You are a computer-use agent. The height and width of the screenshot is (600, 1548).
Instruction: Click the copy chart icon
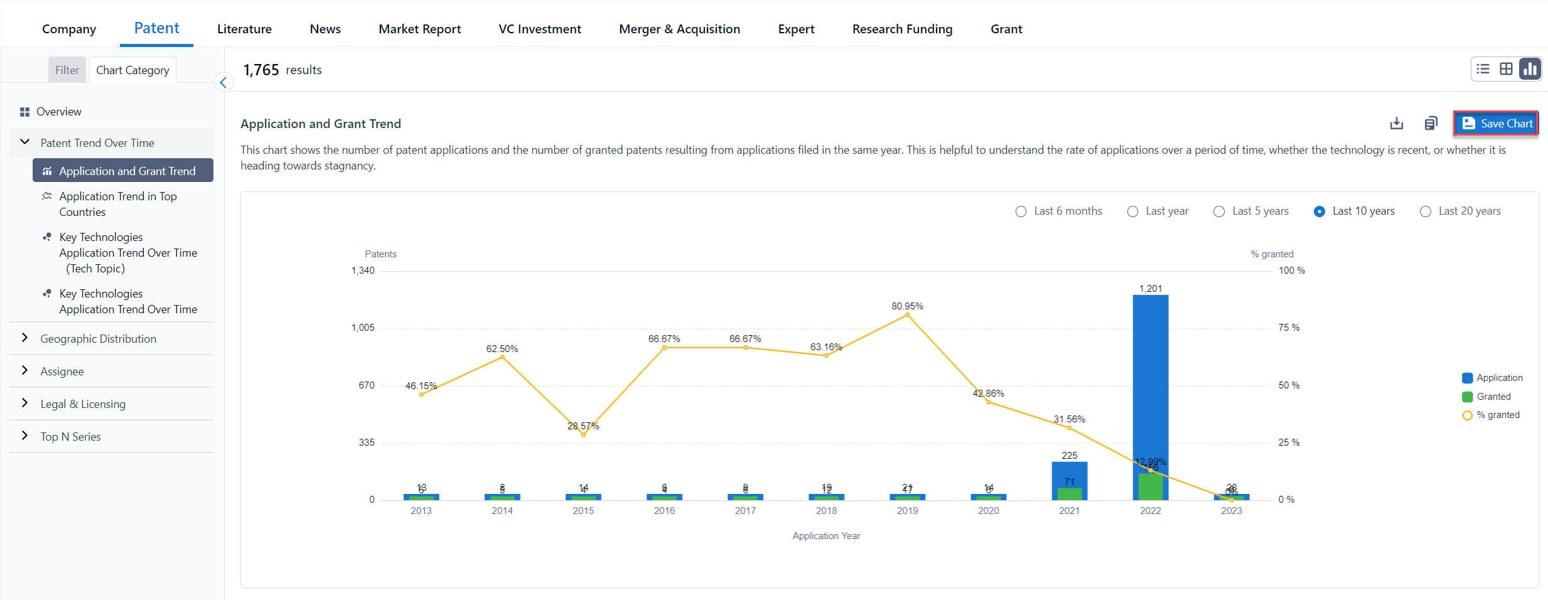click(1431, 123)
